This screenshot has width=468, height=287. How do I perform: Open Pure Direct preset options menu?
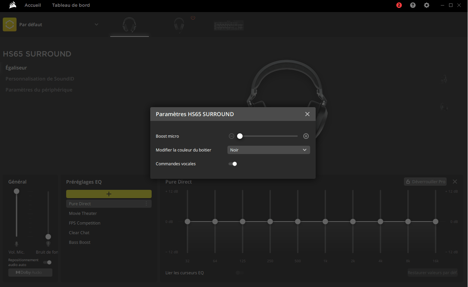(x=146, y=204)
